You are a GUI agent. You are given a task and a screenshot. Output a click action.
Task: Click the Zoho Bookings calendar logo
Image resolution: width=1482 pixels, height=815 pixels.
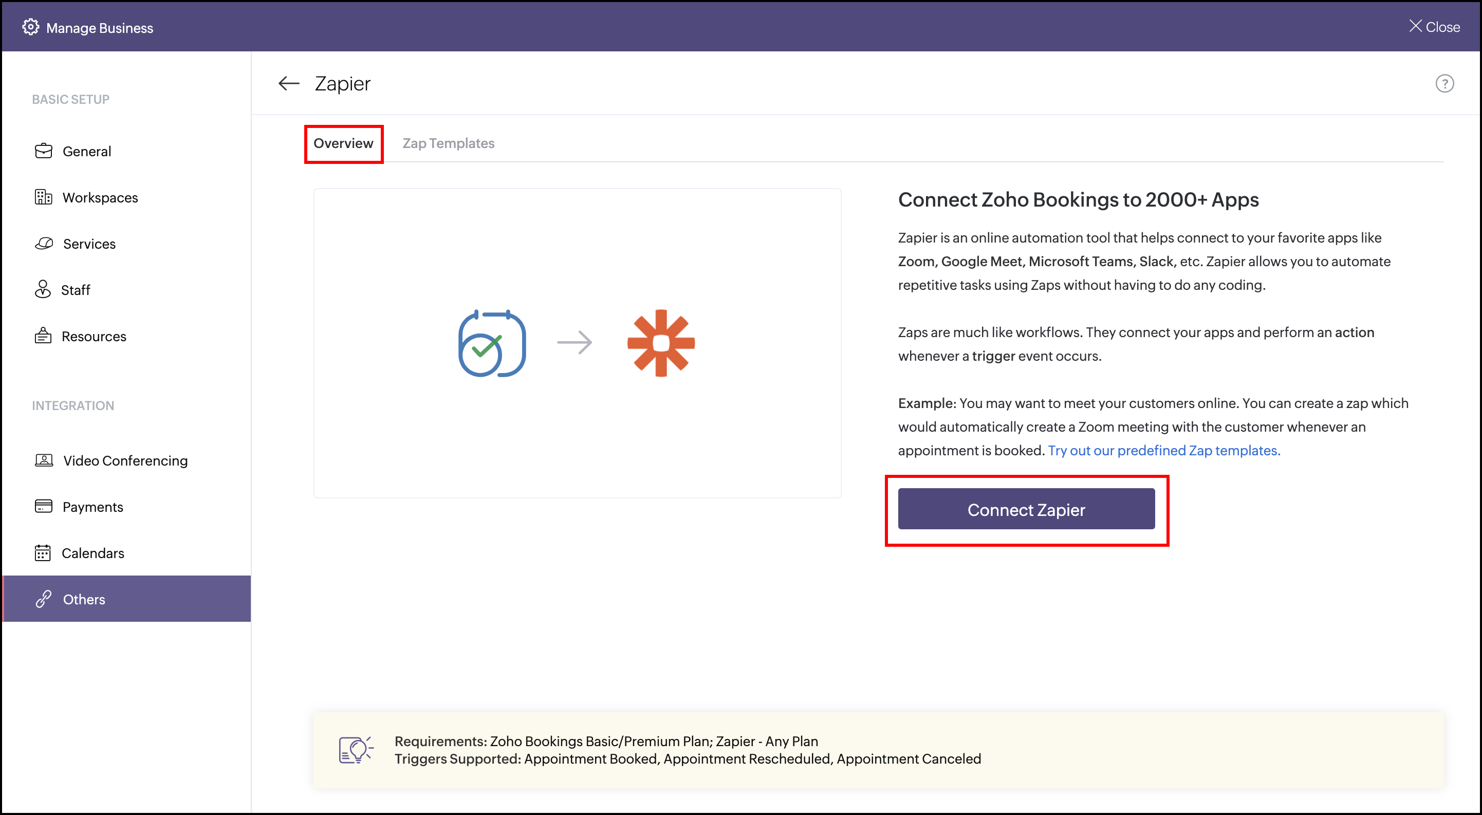pyautogui.click(x=492, y=343)
